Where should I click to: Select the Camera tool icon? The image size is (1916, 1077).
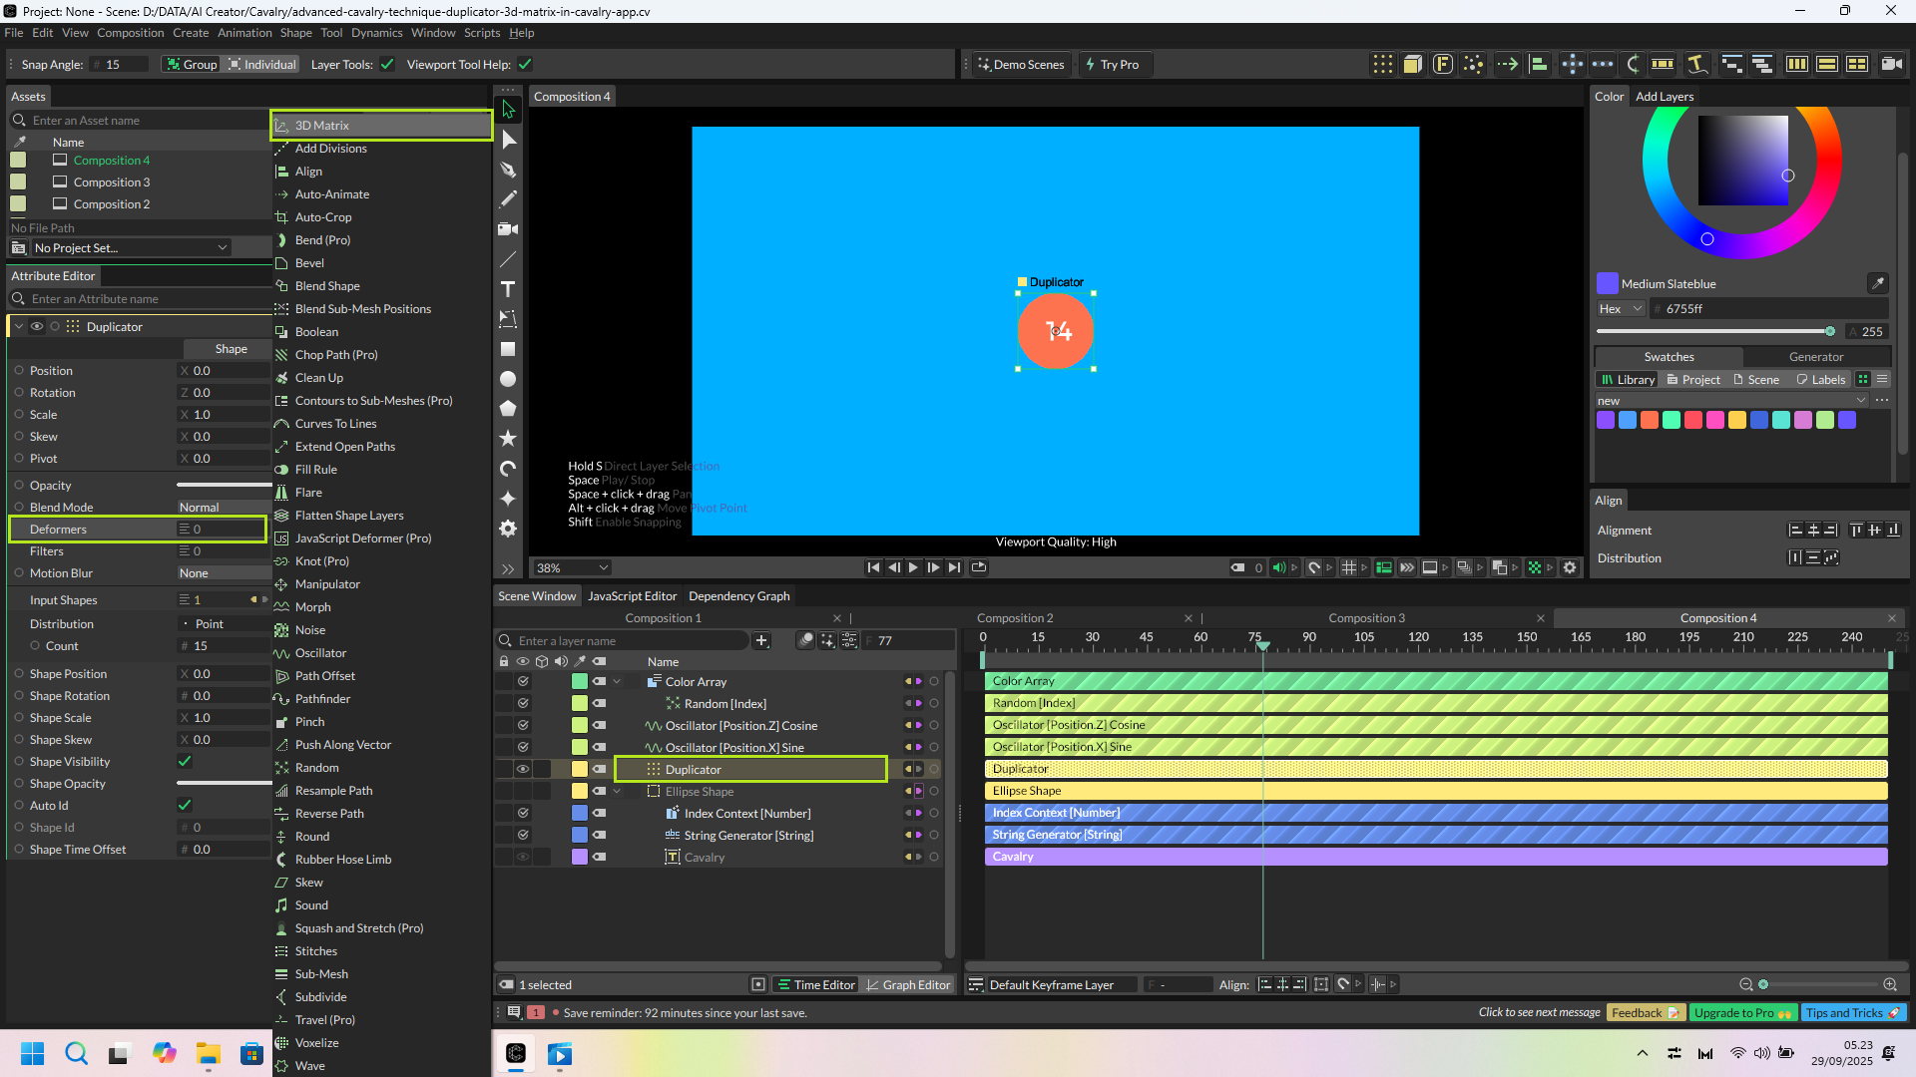pos(508,229)
